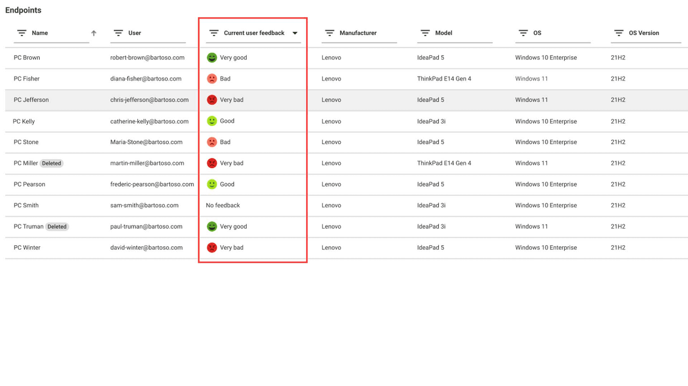Click Windows 11 OS in PC Truman row
The height and width of the screenshot is (386, 688).
[x=531, y=227]
